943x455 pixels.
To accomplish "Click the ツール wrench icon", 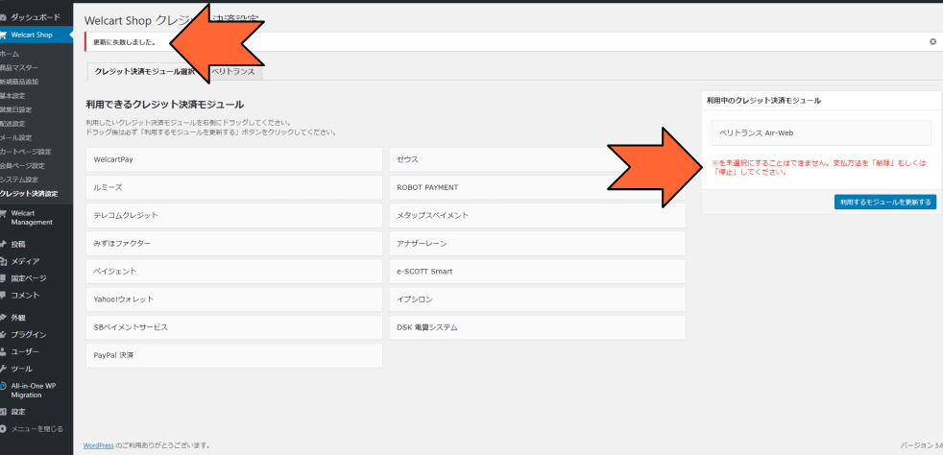I will (3, 369).
